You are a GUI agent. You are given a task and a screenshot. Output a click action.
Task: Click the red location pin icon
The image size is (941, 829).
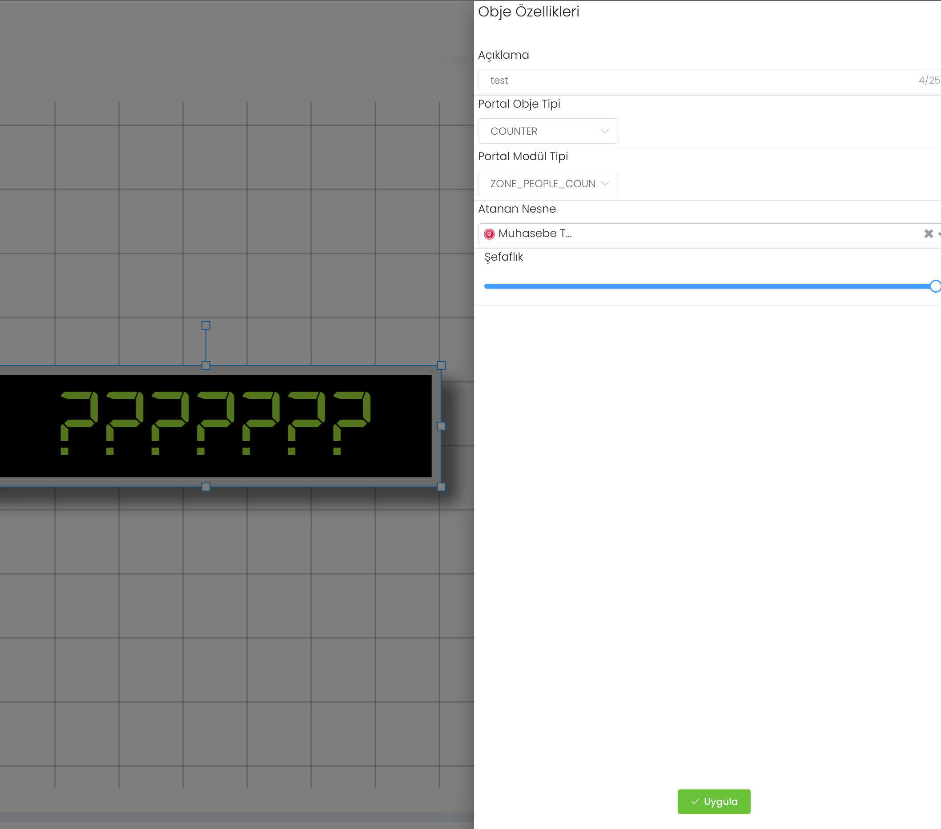pos(489,234)
